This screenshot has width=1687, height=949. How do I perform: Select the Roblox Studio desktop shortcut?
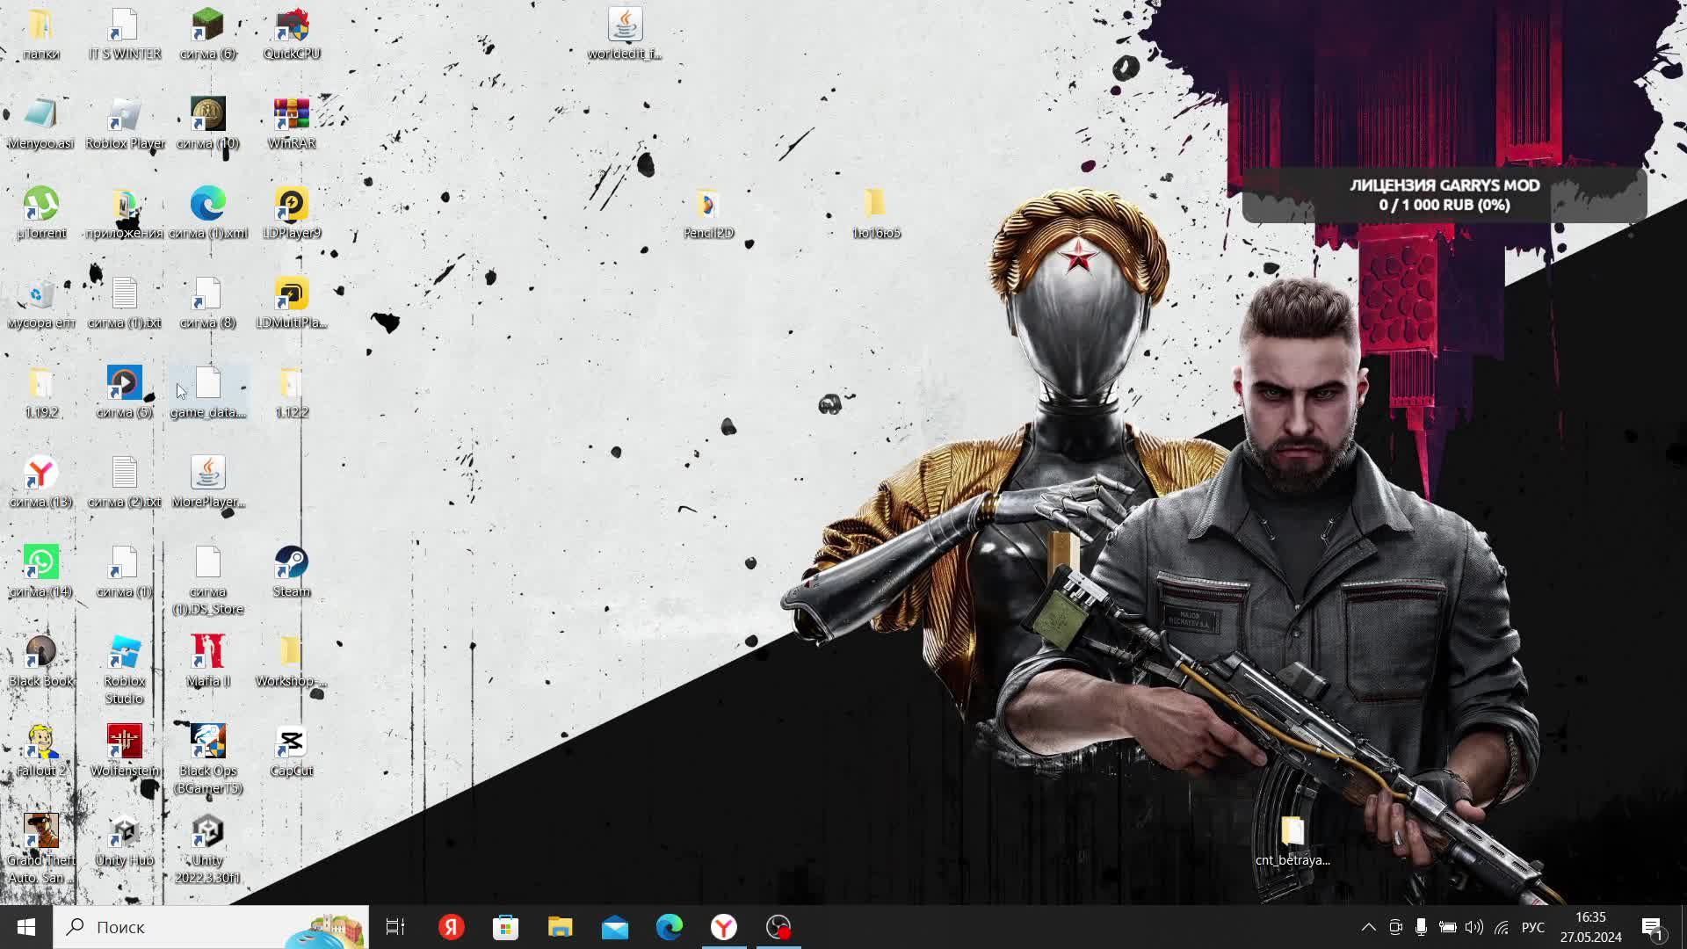pos(125,671)
